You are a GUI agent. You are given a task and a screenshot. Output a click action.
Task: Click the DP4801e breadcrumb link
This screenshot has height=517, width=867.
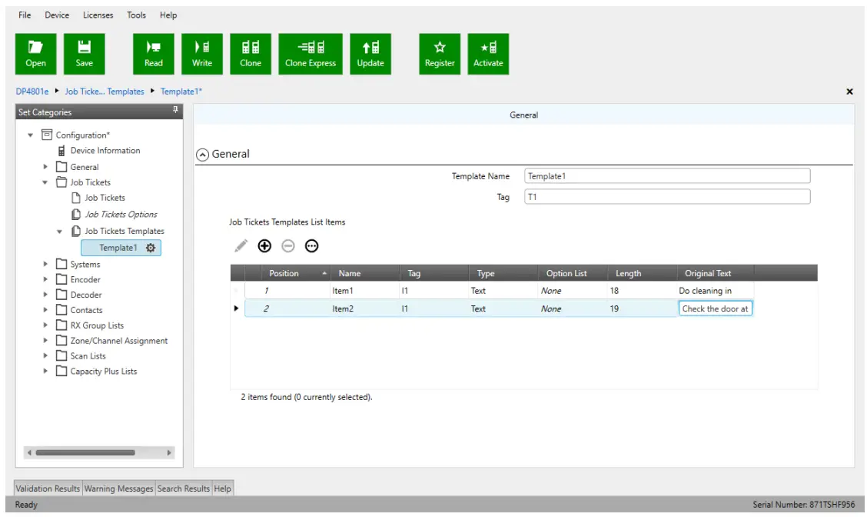32,92
